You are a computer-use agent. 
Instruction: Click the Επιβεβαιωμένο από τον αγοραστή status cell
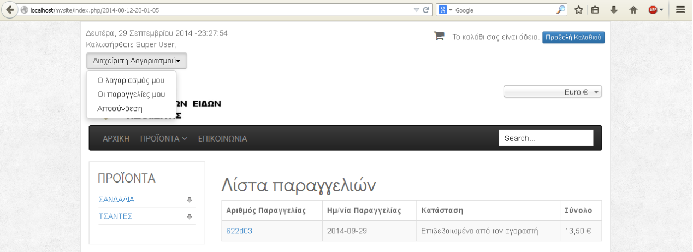tap(488, 231)
